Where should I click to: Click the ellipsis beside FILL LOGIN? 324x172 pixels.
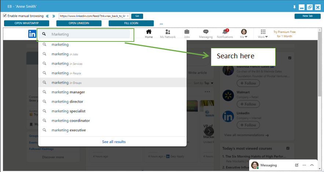pos(161,24)
